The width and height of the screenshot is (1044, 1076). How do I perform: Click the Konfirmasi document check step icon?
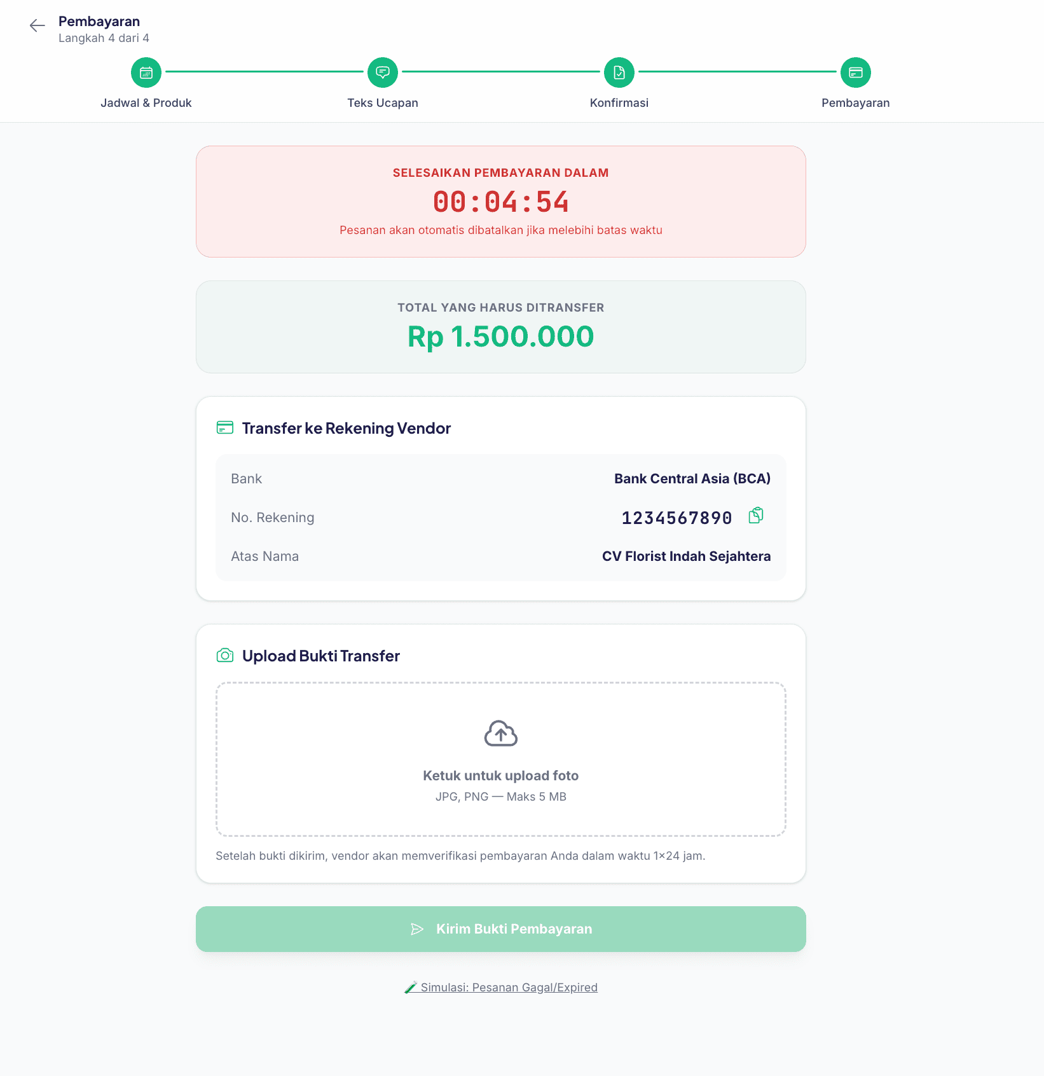coord(619,72)
